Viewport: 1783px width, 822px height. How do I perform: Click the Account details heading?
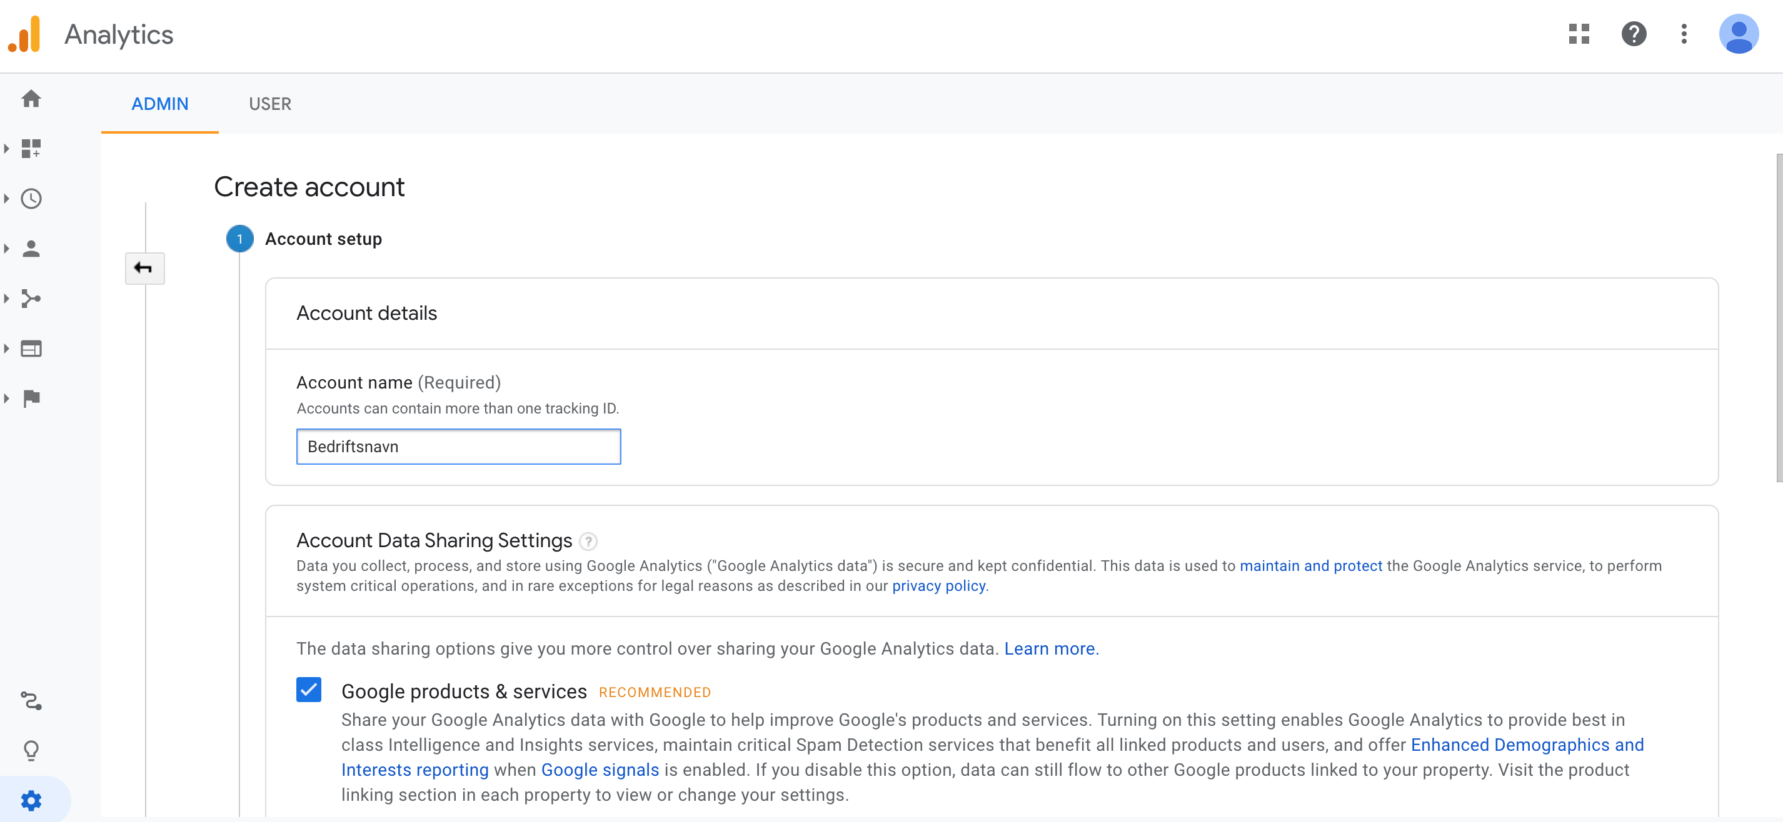[366, 313]
